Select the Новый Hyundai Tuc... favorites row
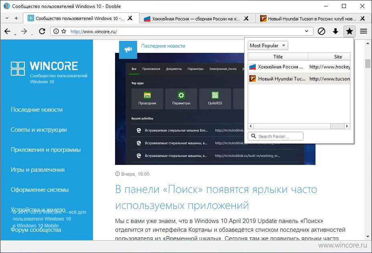 (299, 78)
